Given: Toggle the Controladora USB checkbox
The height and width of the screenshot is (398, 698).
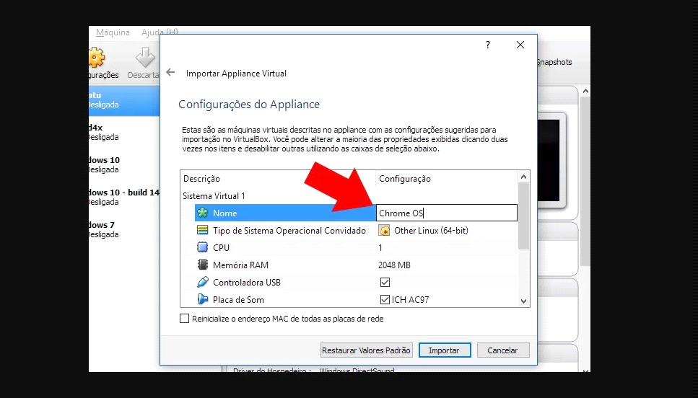Looking at the screenshot, I should [385, 282].
